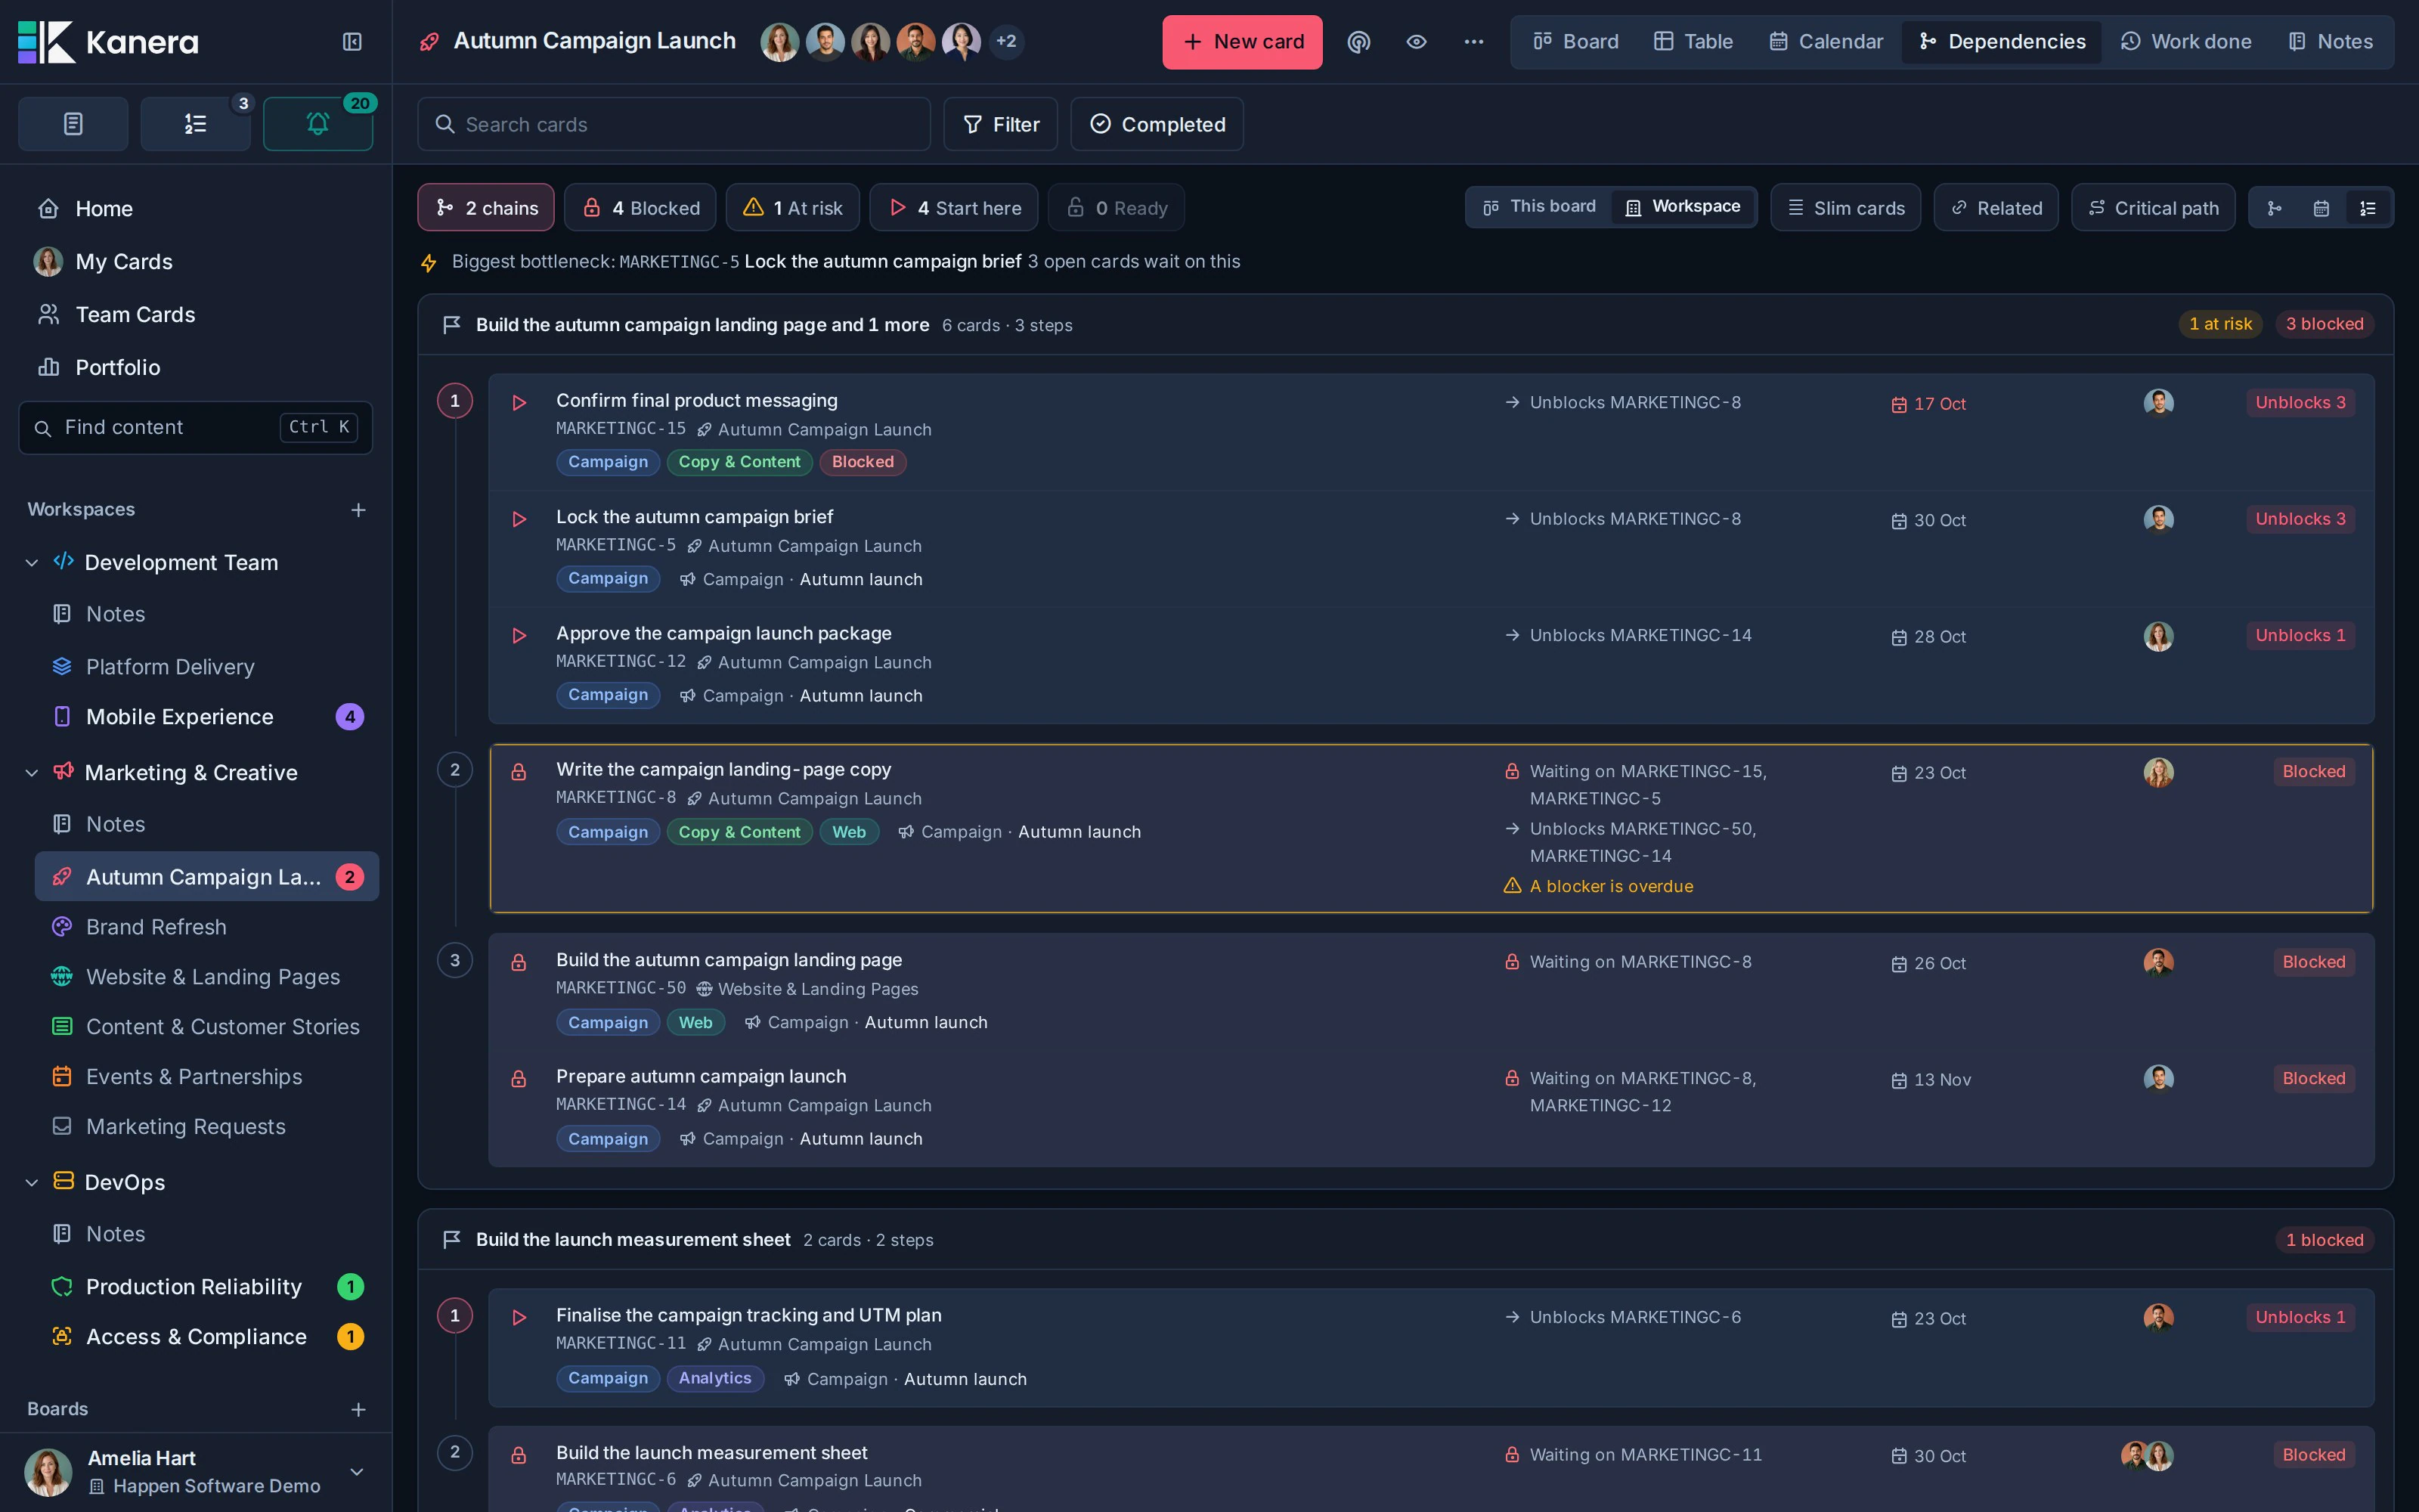The height and width of the screenshot is (1512, 2419).
Task: Switch to branch graph layout icon
Action: click(x=2274, y=208)
